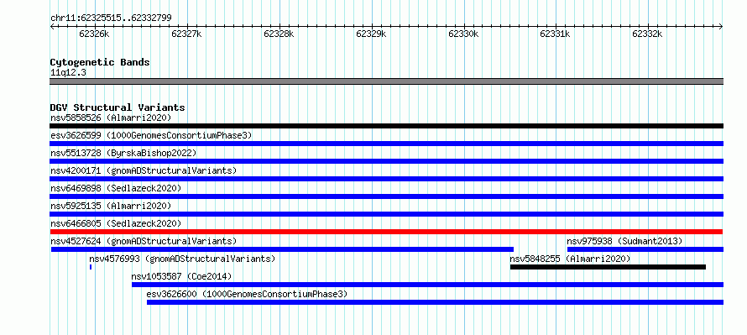Click the gray 11q12.3 cytogenetic band bar
Screen dimensions: 747x335
[x=386, y=81]
